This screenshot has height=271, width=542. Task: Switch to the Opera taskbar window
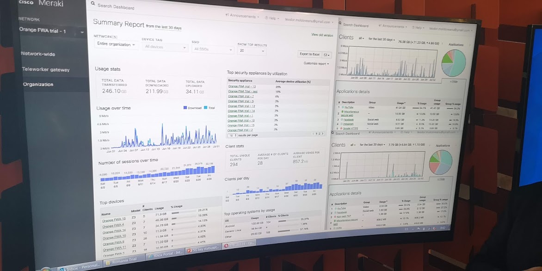(x=240, y=244)
